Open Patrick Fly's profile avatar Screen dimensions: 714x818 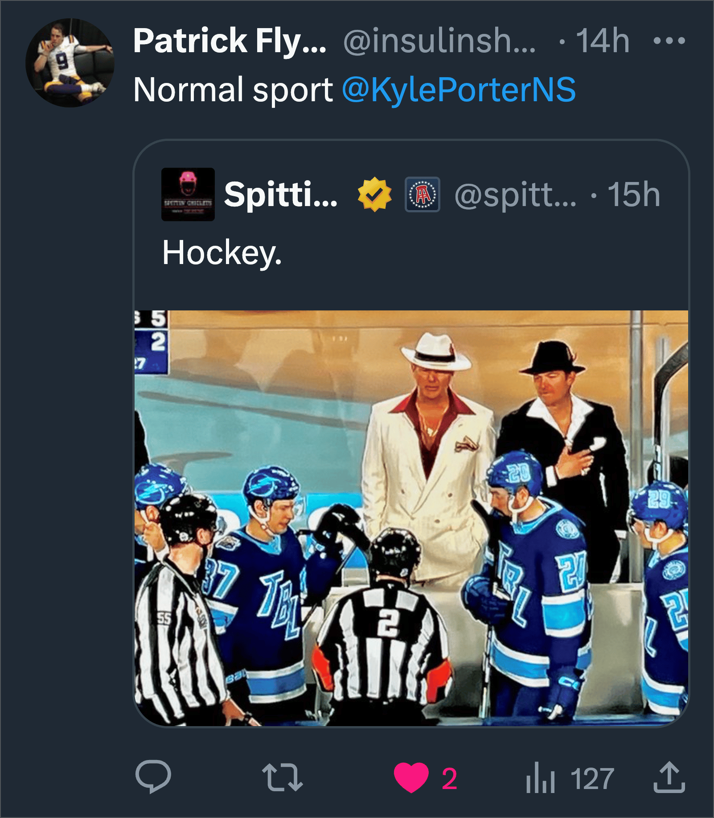[70, 63]
